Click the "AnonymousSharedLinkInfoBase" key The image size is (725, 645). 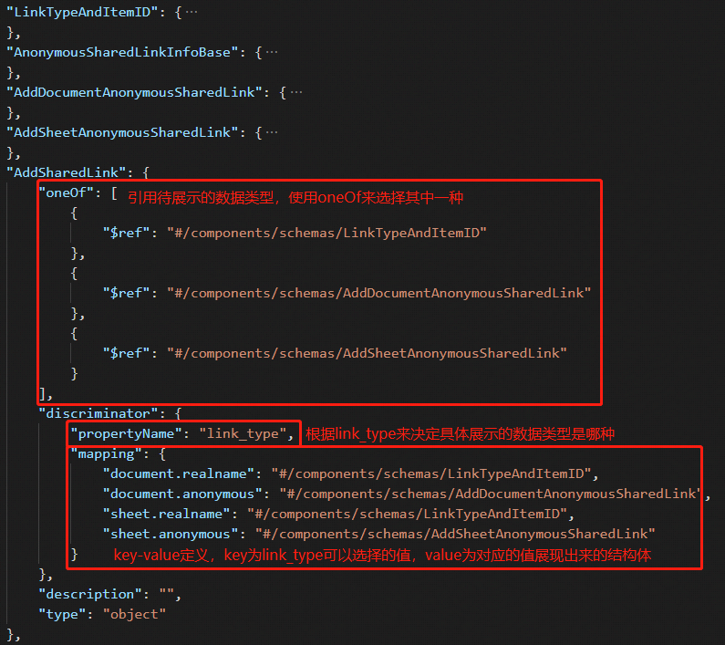[x=122, y=52]
